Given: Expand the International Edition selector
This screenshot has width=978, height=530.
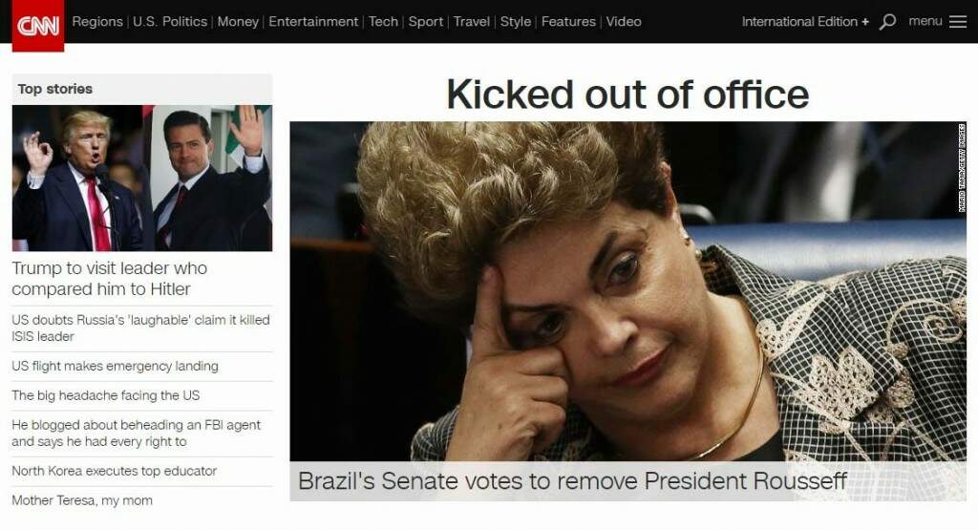Looking at the screenshot, I should (804, 22).
